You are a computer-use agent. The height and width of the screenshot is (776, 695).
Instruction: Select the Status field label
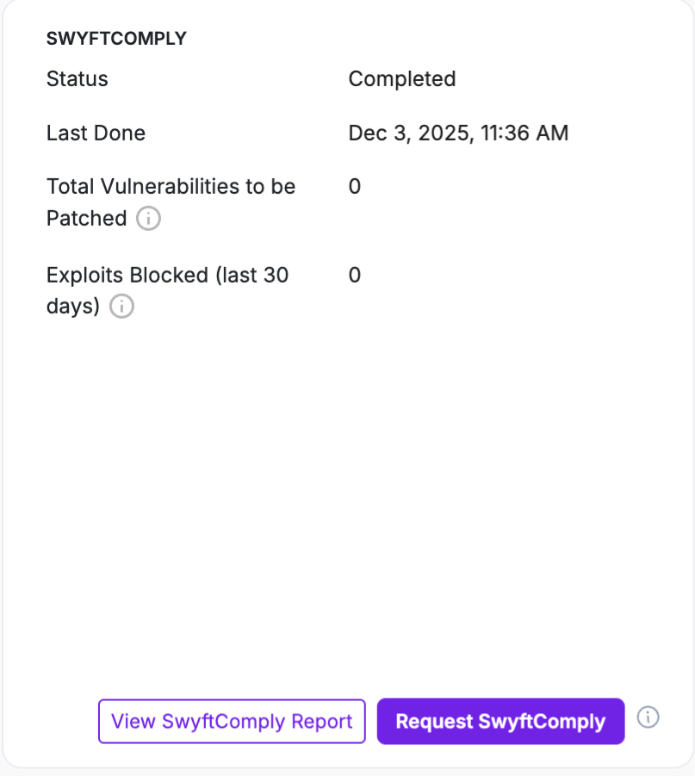tap(78, 79)
